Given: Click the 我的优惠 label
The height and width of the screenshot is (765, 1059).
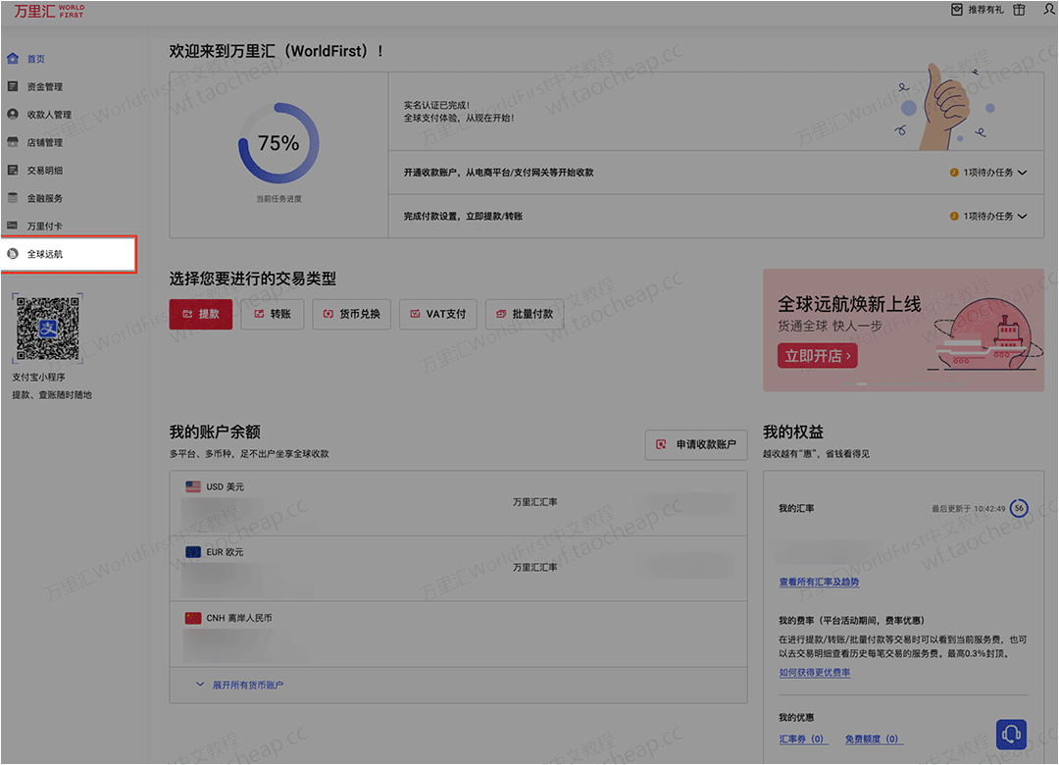Looking at the screenshot, I should pos(796,717).
